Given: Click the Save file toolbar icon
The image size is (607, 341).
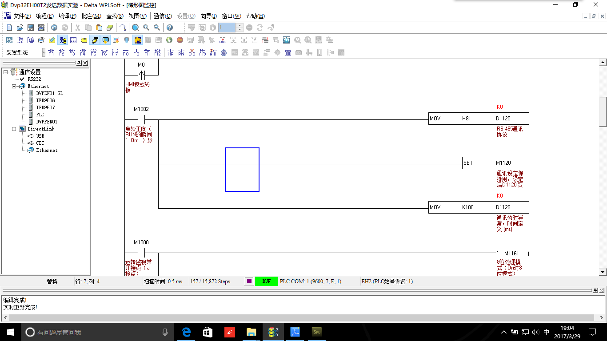Looking at the screenshot, I should tap(30, 28).
